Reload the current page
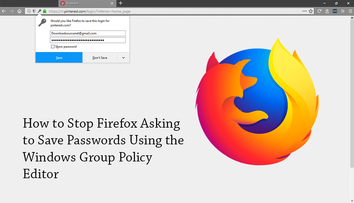 click(x=319, y=11)
